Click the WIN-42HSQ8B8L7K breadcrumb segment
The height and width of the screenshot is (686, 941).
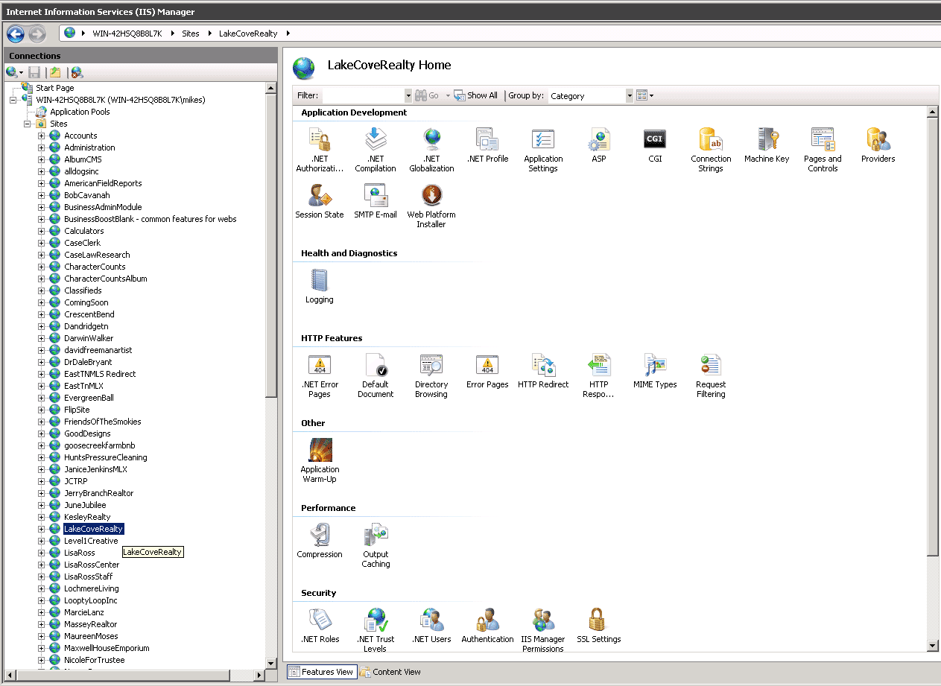pos(127,34)
